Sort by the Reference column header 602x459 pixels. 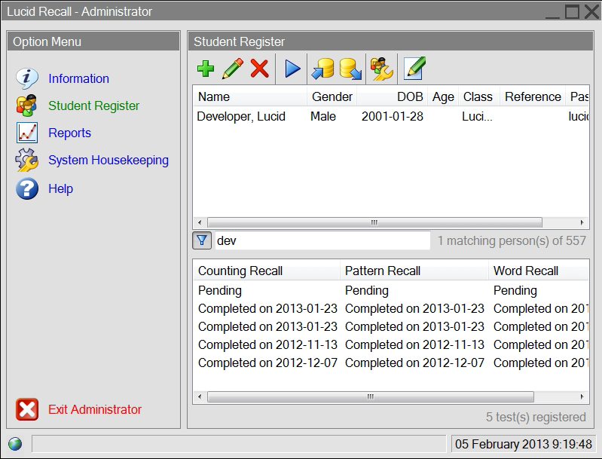(533, 96)
